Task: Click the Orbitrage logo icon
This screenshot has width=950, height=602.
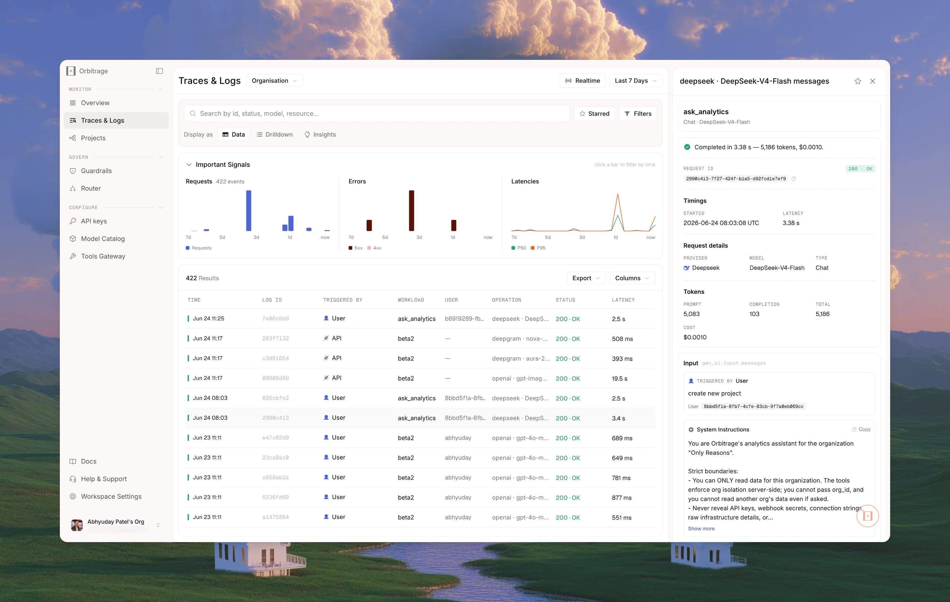Action: 71,71
